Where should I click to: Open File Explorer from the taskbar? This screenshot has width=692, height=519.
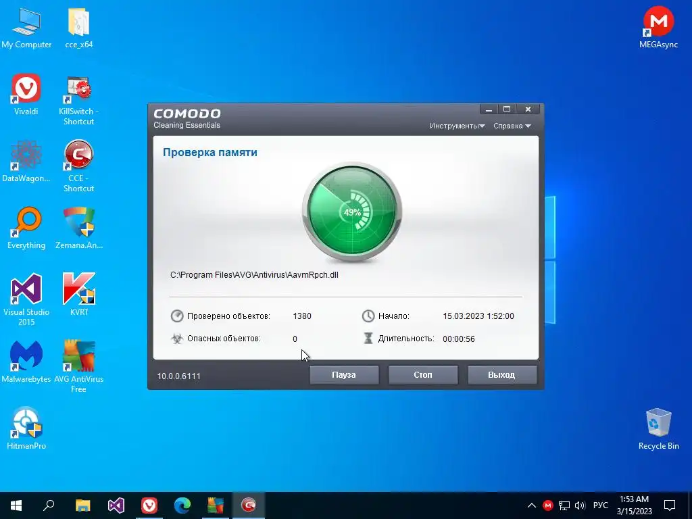coord(82,505)
